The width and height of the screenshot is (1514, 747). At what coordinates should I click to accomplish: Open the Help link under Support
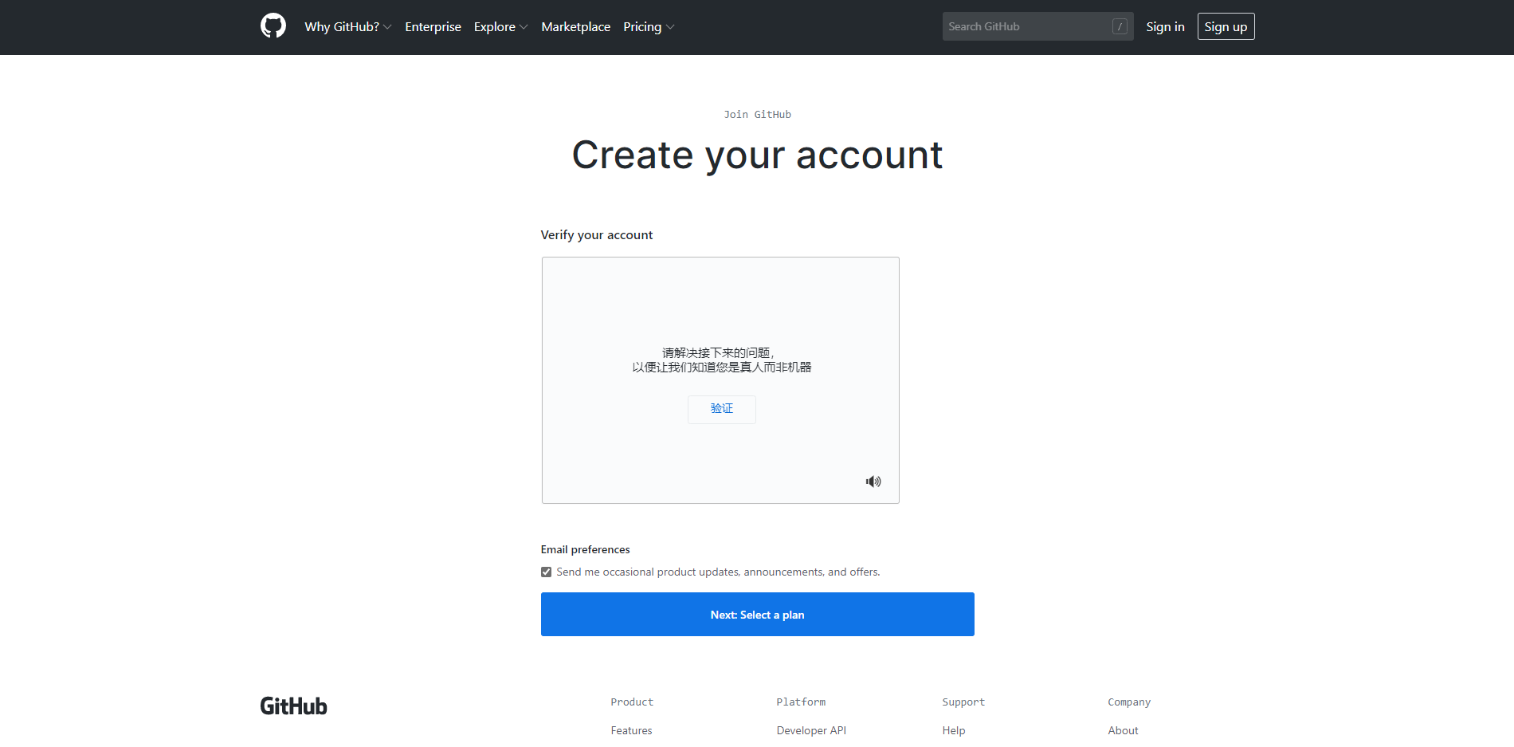pos(954,730)
